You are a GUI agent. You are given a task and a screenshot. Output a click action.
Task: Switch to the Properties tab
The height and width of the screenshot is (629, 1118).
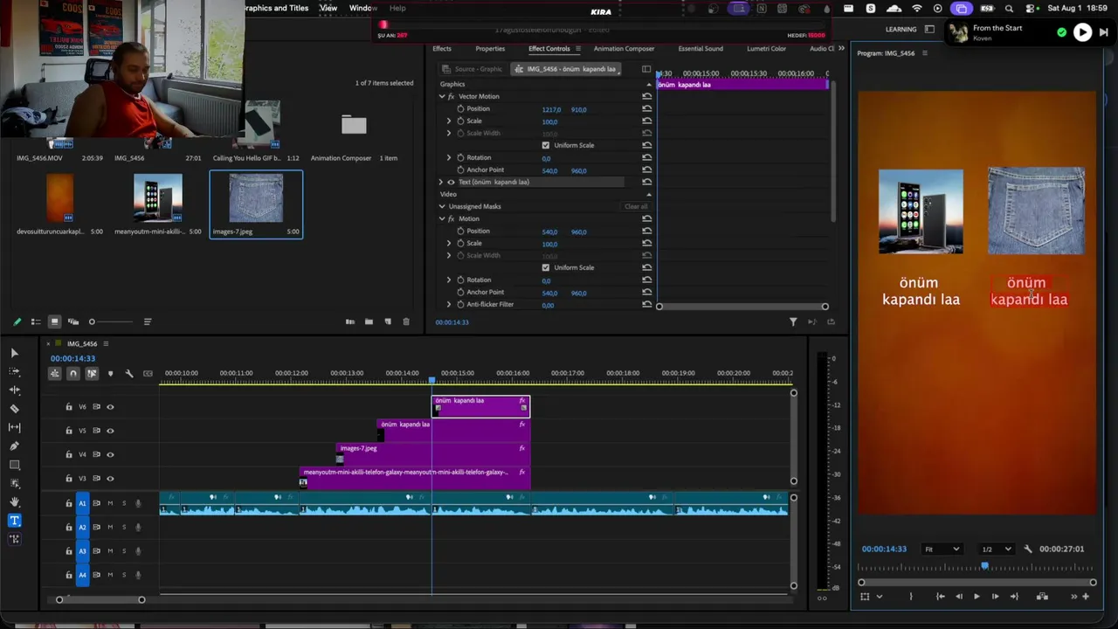[490, 49]
